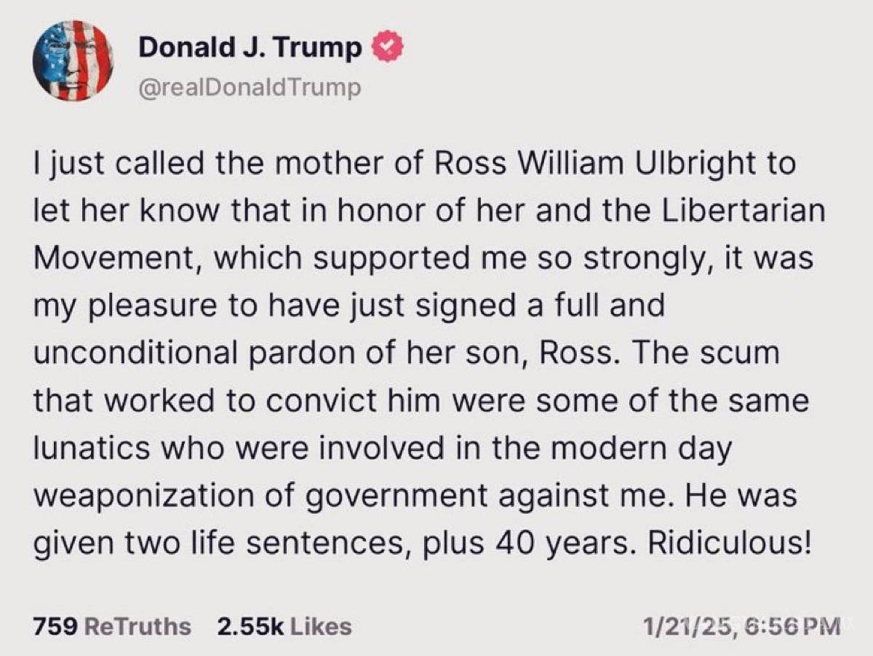Viewport: 873px width, 656px height.
Task: Click the Donald J. Trump display name
Action: pyautogui.click(x=250, y=46)
